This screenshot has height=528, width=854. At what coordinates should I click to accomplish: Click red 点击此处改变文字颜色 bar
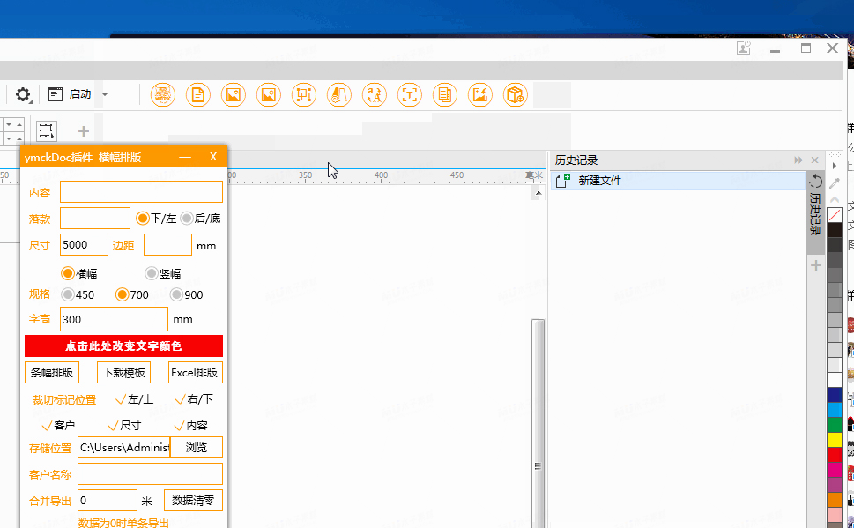[123, 346]
